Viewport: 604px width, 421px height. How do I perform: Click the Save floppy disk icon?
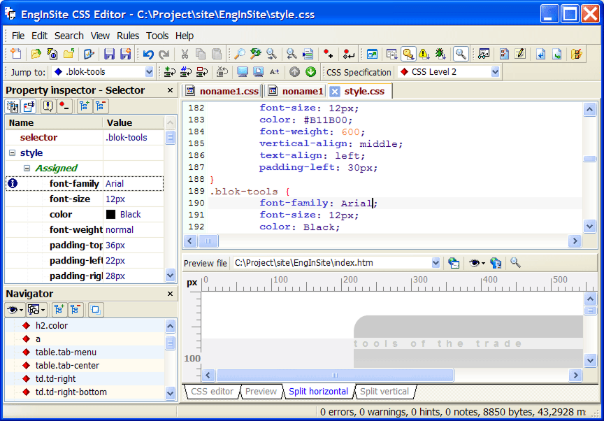[x=109, y=54]
